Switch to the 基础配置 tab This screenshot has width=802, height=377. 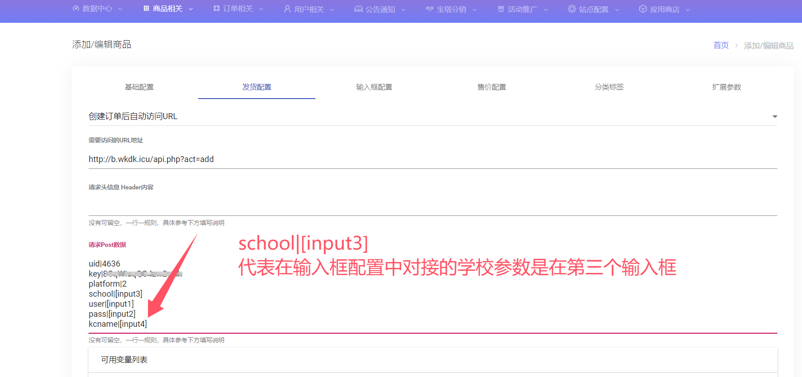[x=139, y=87]
